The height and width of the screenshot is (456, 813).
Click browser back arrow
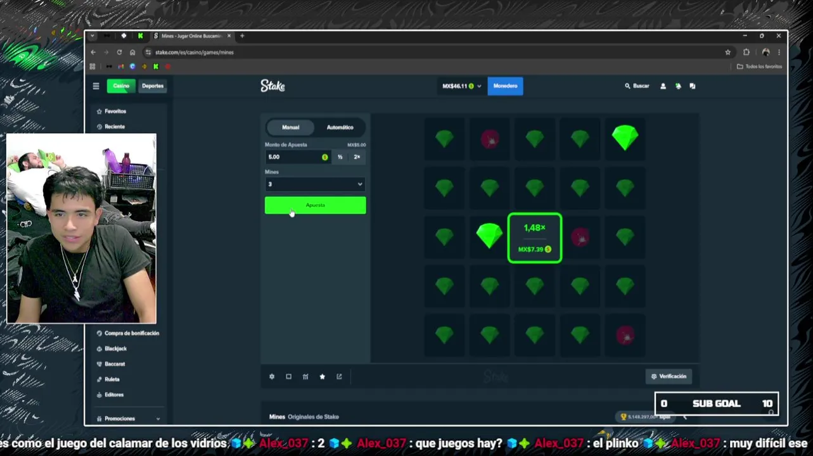(93, 52)
